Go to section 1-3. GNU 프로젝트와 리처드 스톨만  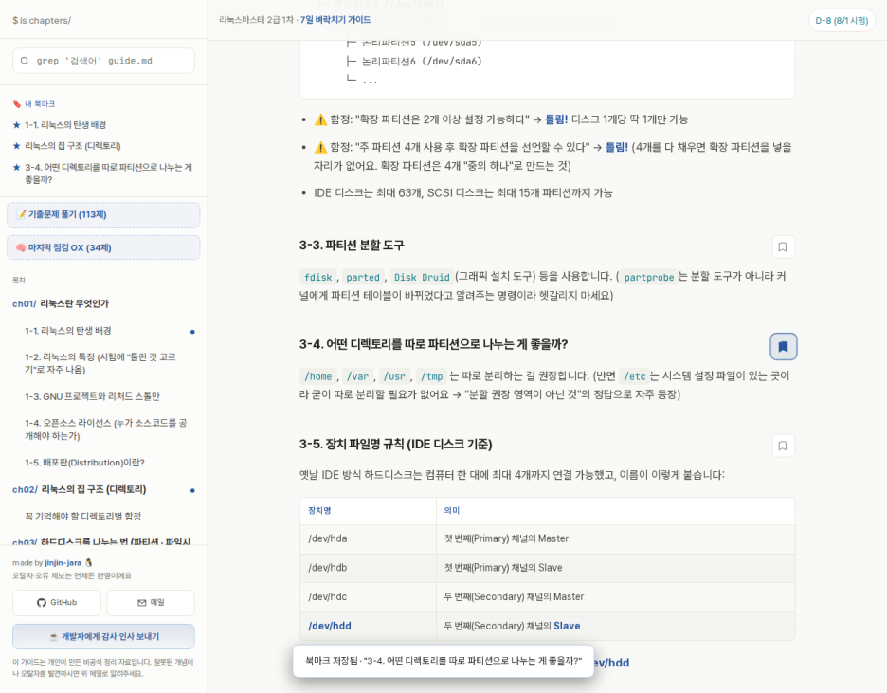pos(92,396)
